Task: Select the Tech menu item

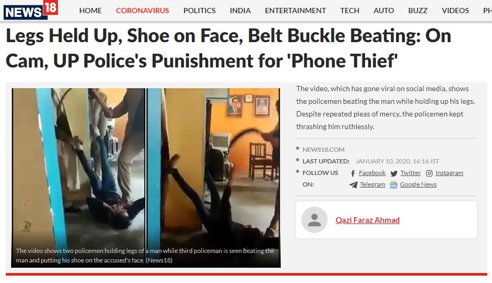Action: pos(350,11)
